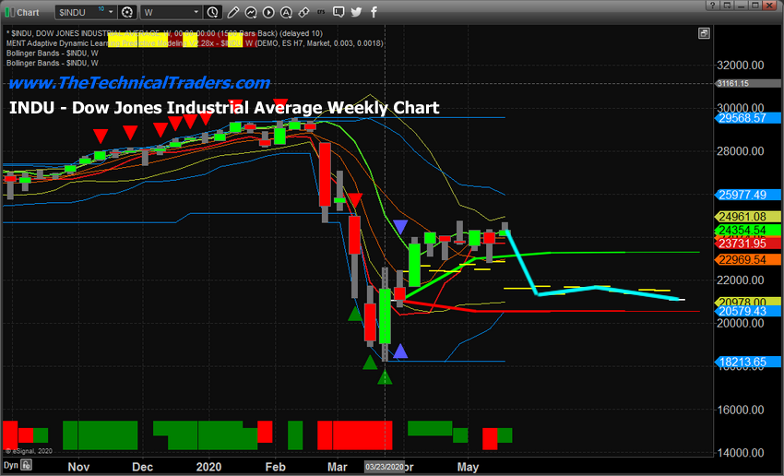Open the time template clock icon
The width and height of the screenshot is (784, 476).
(x=213, y=12)
